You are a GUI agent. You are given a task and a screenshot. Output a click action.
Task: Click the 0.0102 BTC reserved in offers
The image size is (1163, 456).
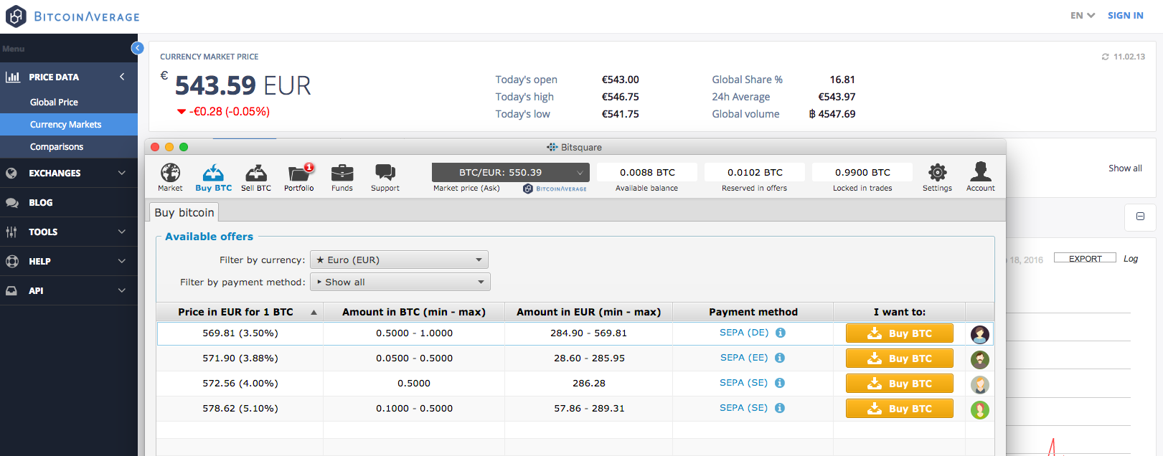(x=755, y=172)
